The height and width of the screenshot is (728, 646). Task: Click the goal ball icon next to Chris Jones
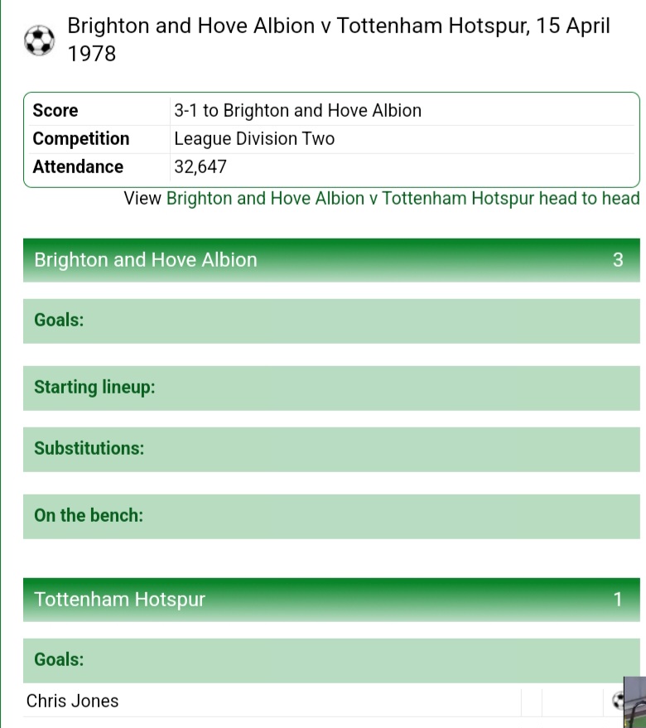[x=618, y=701]
